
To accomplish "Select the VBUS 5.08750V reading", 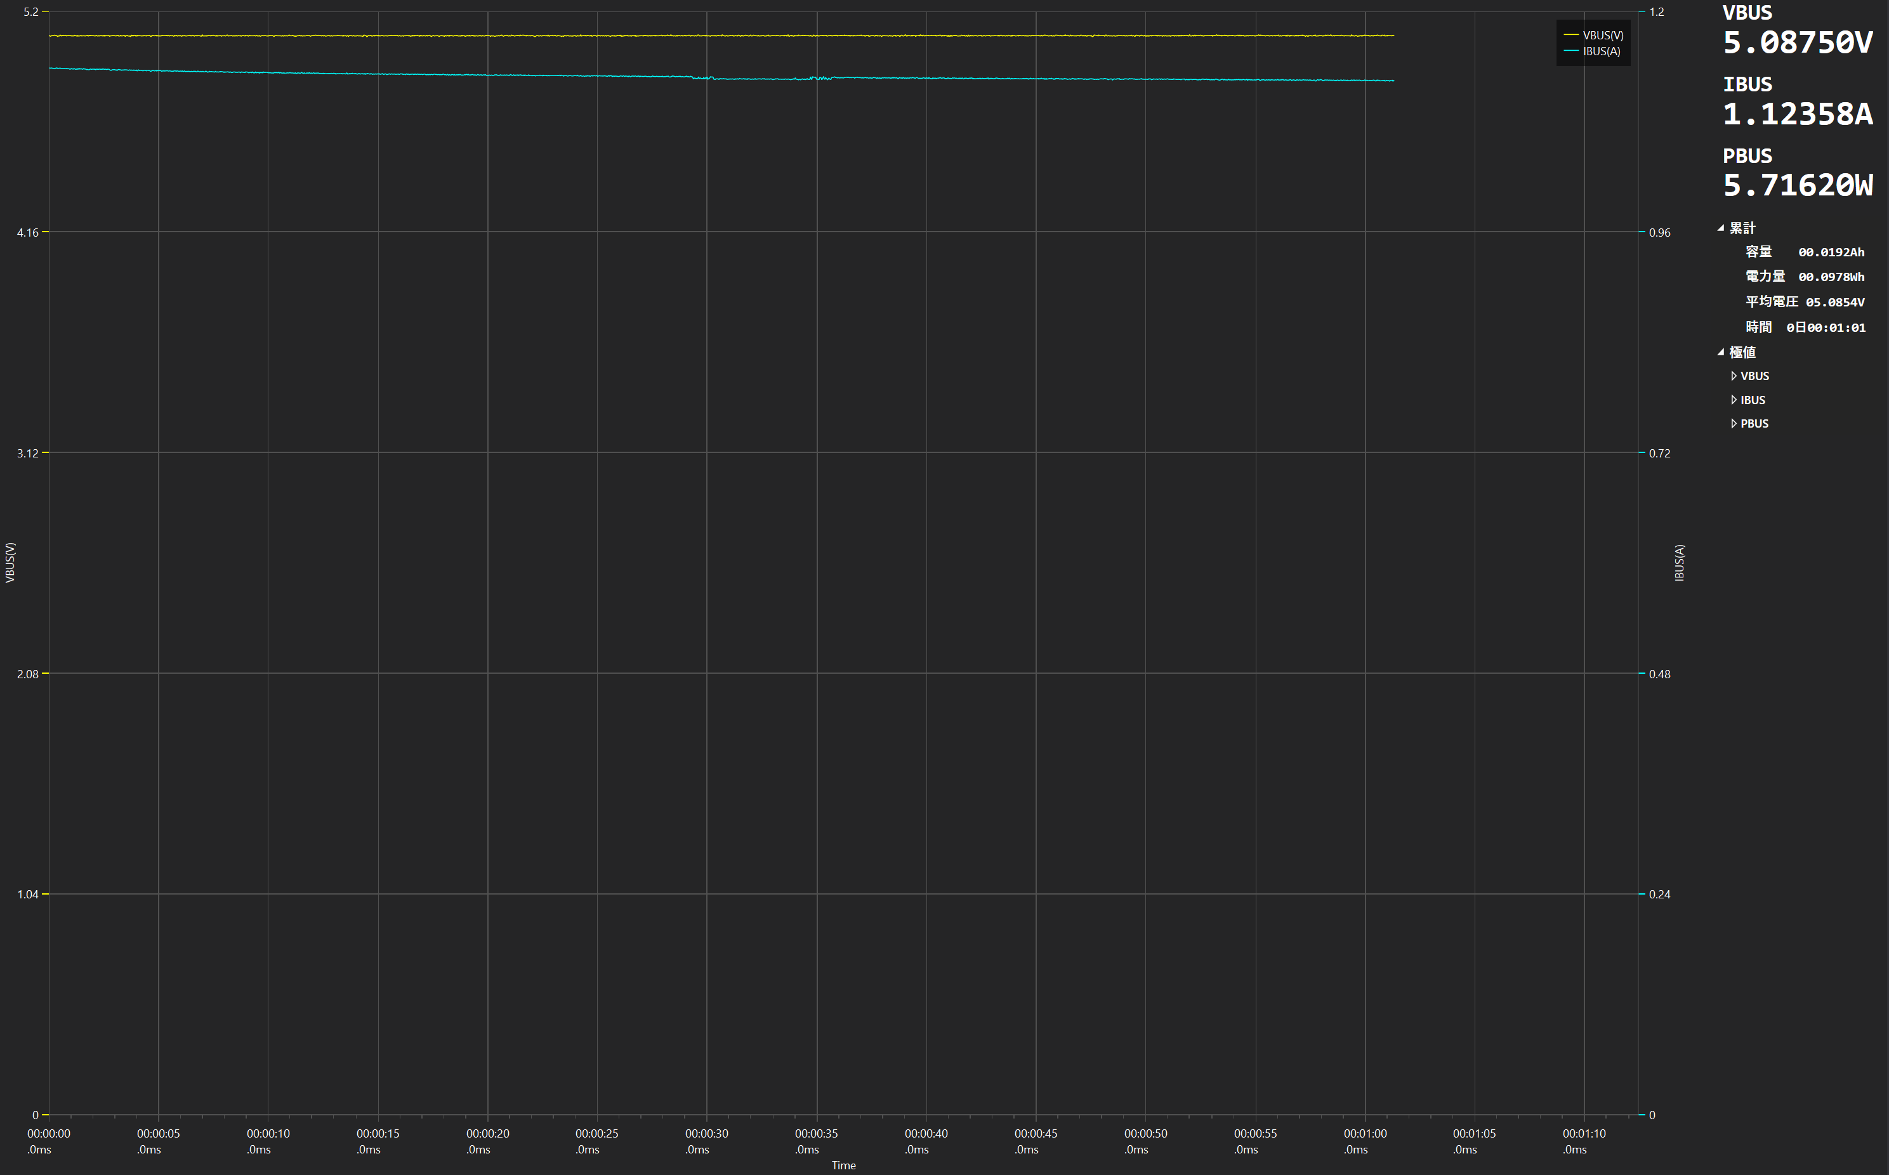I will pos(1797,43).
